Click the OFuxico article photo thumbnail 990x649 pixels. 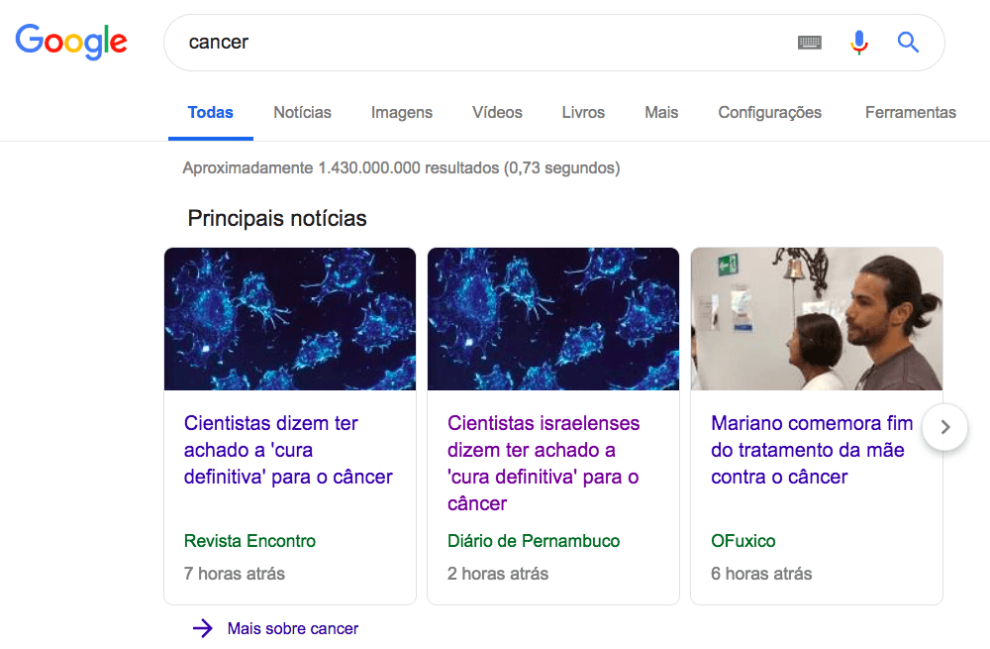[x=816, y=319]
